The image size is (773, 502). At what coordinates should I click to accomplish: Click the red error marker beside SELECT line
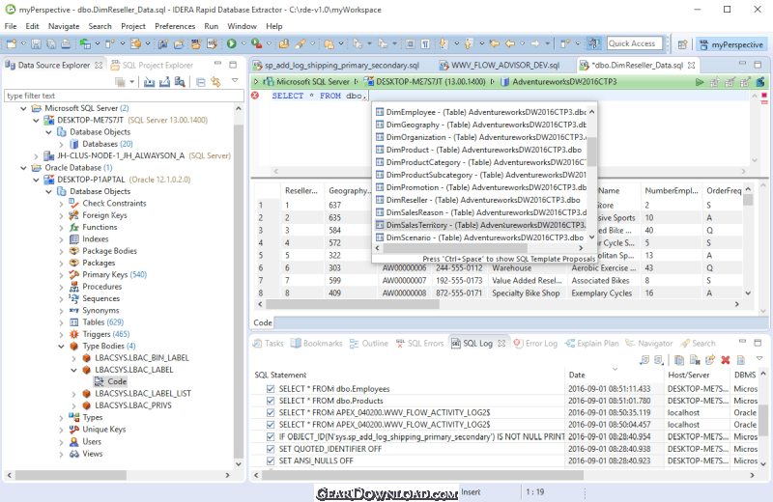(255, 96)
